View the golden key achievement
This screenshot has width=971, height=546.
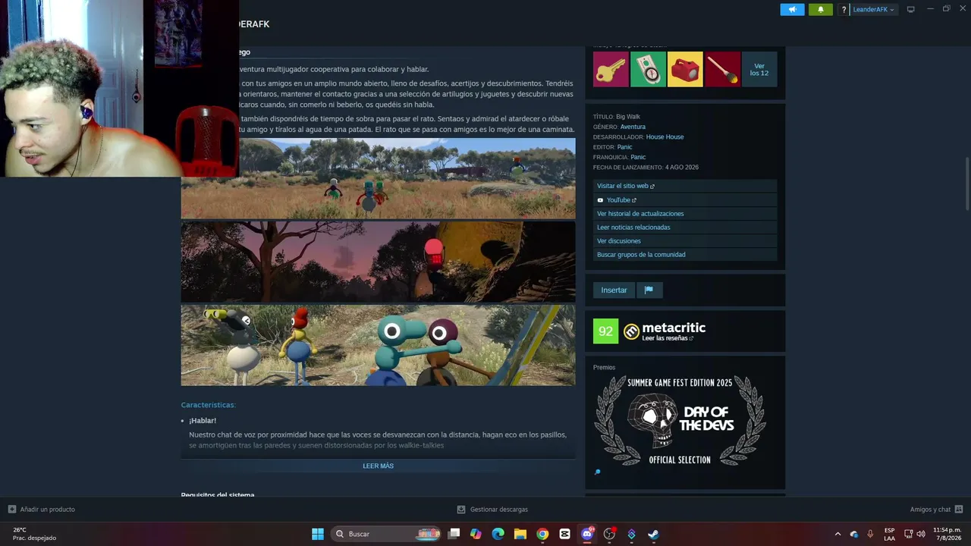coord(611,69)
